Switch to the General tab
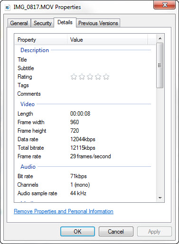The image size is (179, 244). [x=19, y=23]
